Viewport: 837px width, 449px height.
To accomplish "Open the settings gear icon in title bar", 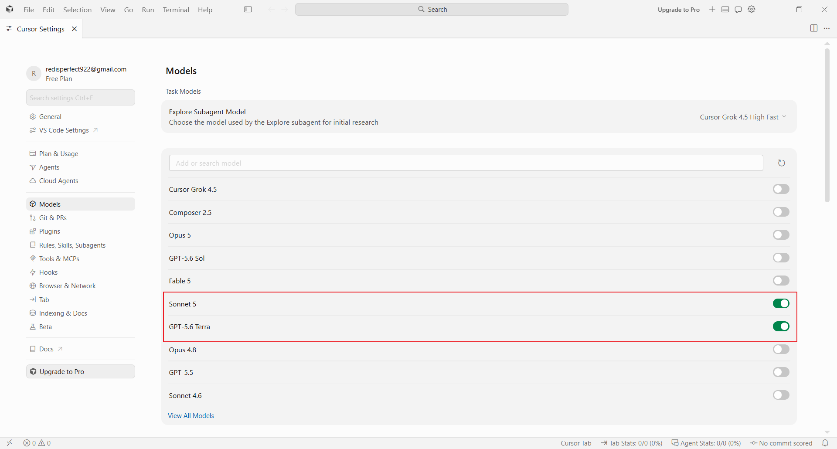I will point(752,10).
